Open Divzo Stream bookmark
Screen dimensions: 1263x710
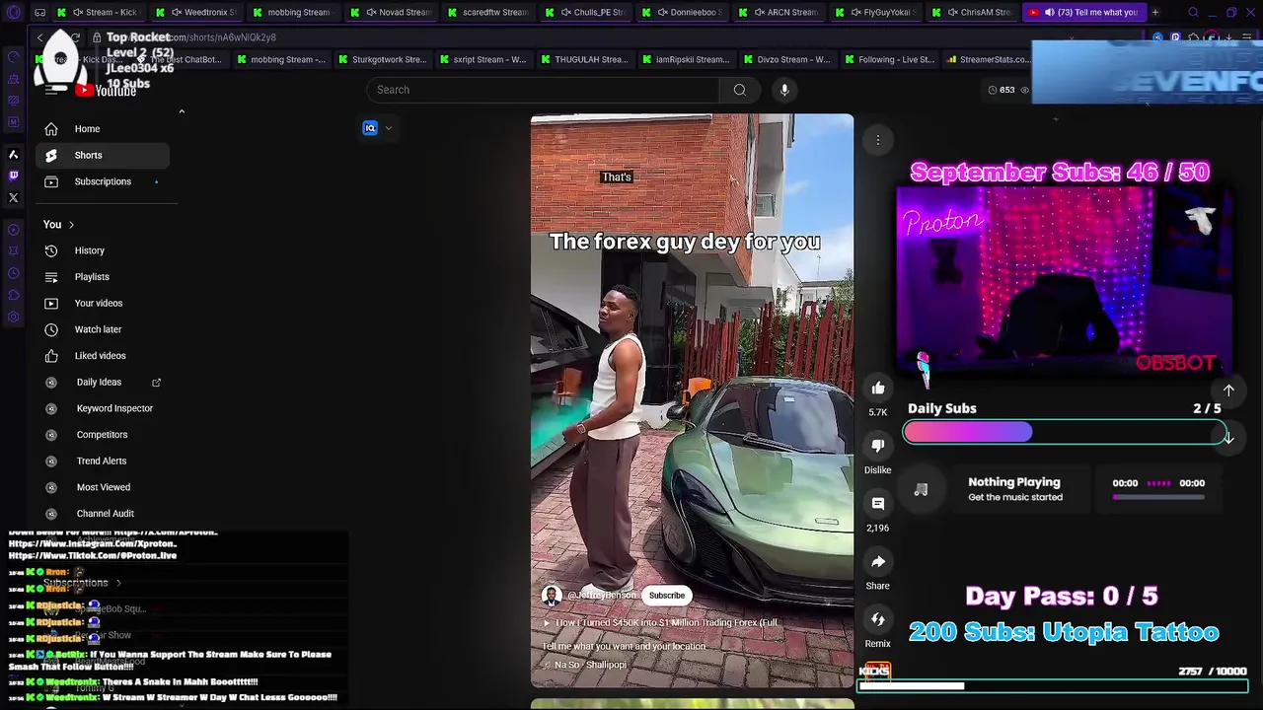click(x=786, y=59)
